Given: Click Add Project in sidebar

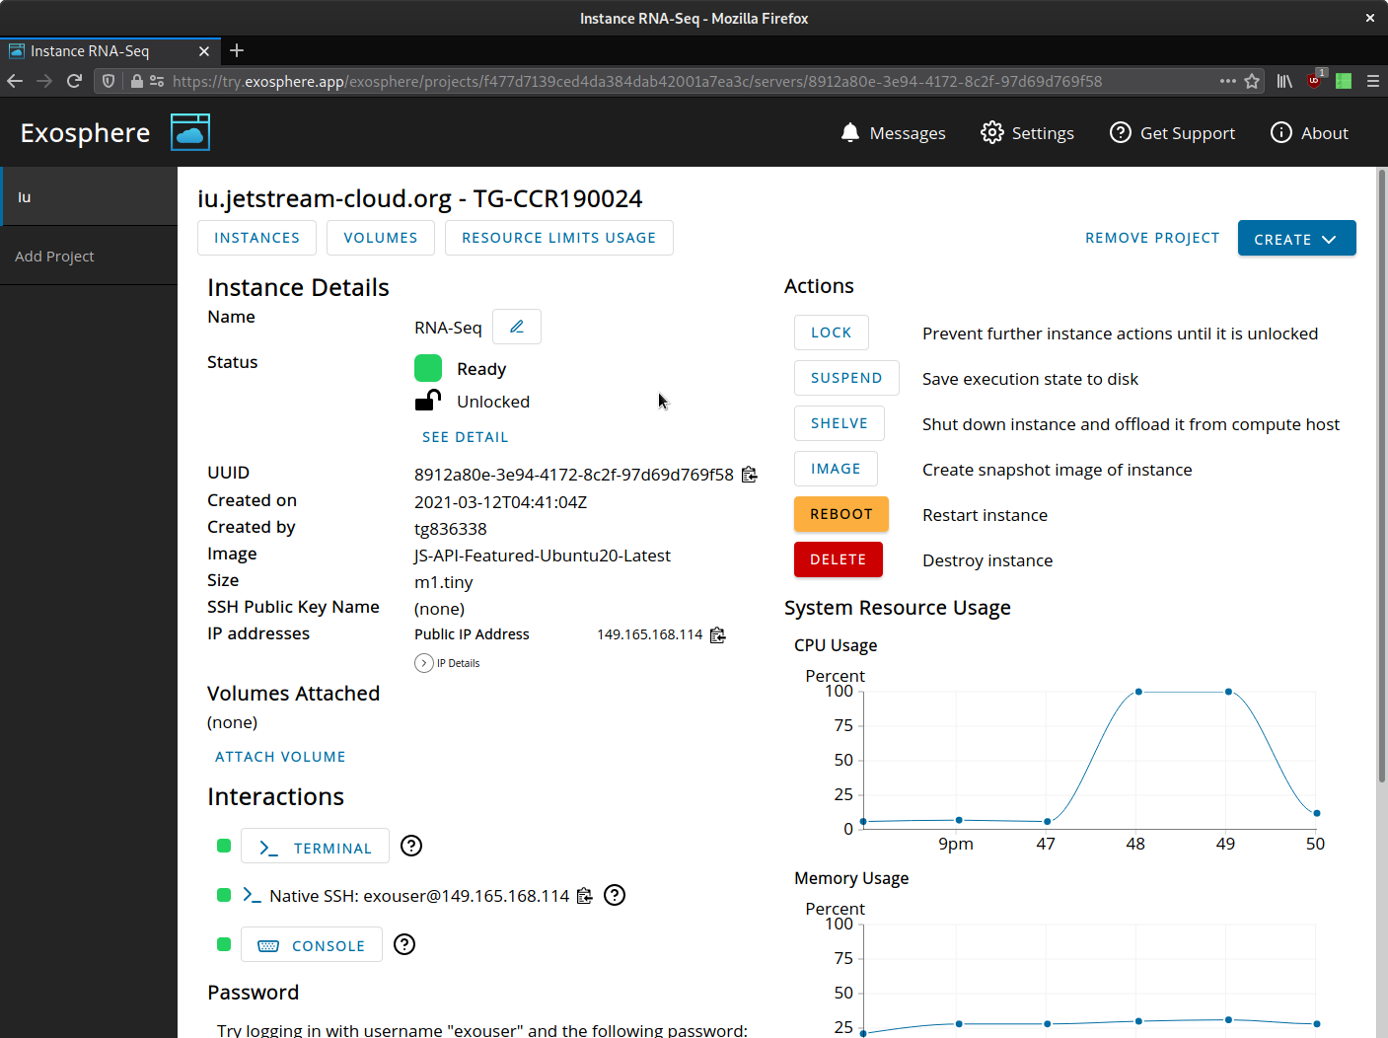Looking at the screenshot, I should point(89,256).
